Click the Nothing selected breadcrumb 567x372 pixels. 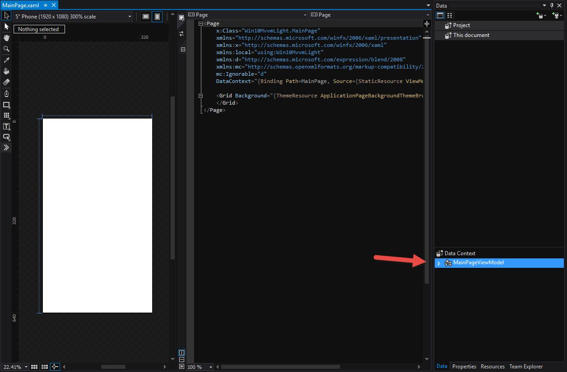click(39, 29)
